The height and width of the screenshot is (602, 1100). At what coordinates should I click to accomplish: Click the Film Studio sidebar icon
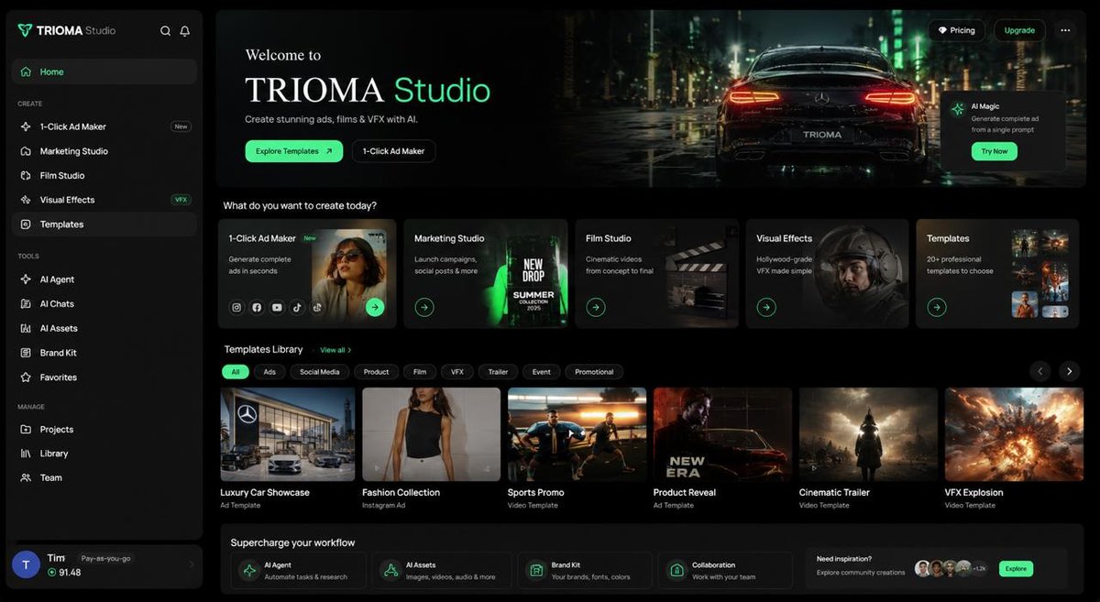point(26,175)
